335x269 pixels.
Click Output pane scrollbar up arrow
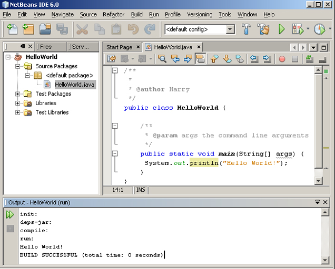pyautogui.click(x=325, y=212)
